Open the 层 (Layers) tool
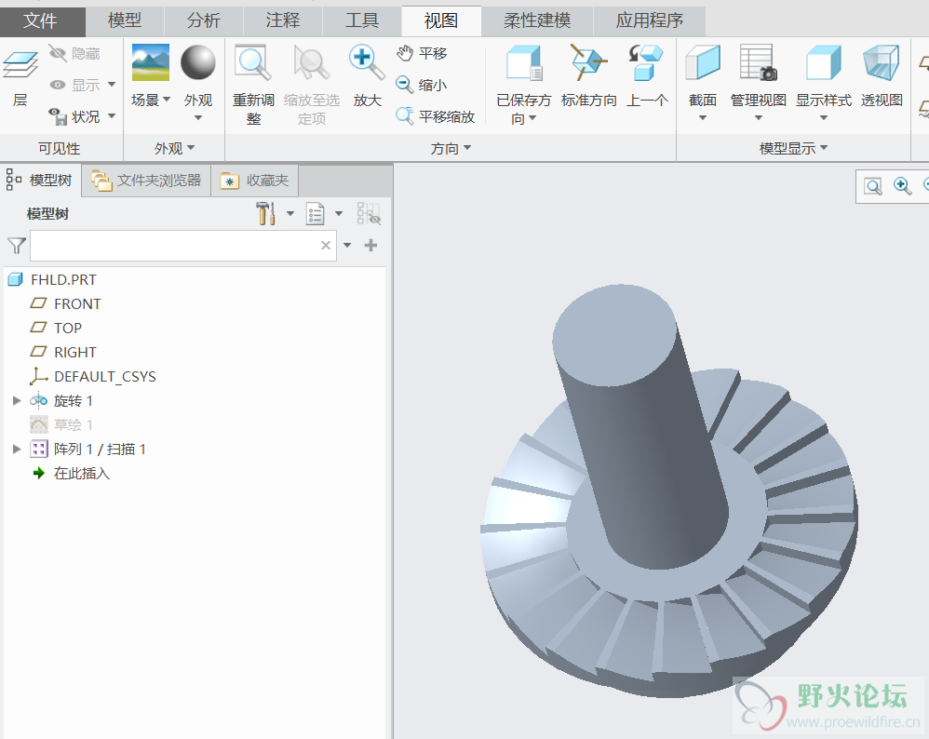Image resolution: width=929 pixels, height=739 pixels. (20, 78)
